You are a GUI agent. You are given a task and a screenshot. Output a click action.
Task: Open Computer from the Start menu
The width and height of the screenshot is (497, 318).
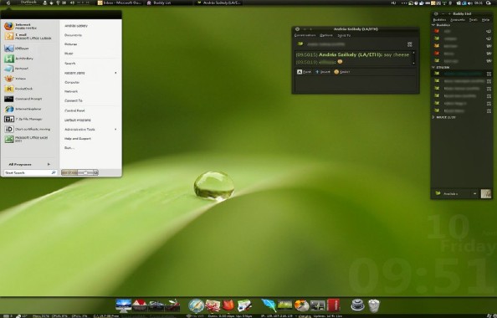72,82
